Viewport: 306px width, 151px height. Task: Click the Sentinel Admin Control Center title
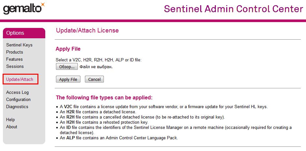[x=234, y=9]
